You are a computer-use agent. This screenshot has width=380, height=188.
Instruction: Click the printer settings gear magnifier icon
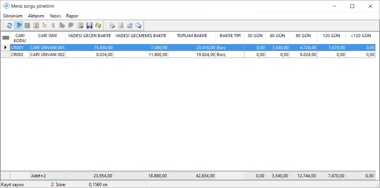coord(130,26)
